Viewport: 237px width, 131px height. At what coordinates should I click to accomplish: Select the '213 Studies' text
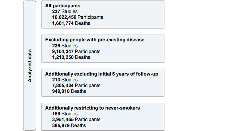[65, 80]
